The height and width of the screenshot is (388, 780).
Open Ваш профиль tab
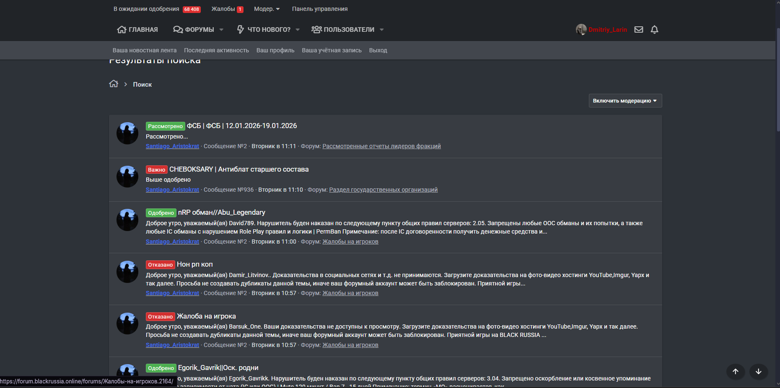[x=275, y=50]
